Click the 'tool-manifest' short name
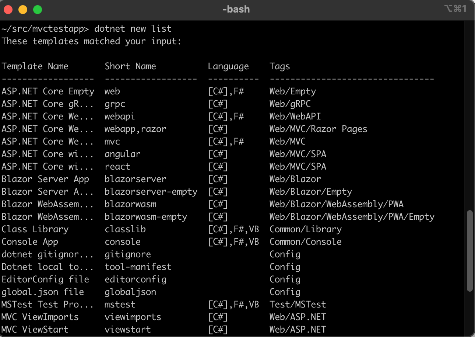Viewport: 475px width, 337px height. tap(138, 267)
